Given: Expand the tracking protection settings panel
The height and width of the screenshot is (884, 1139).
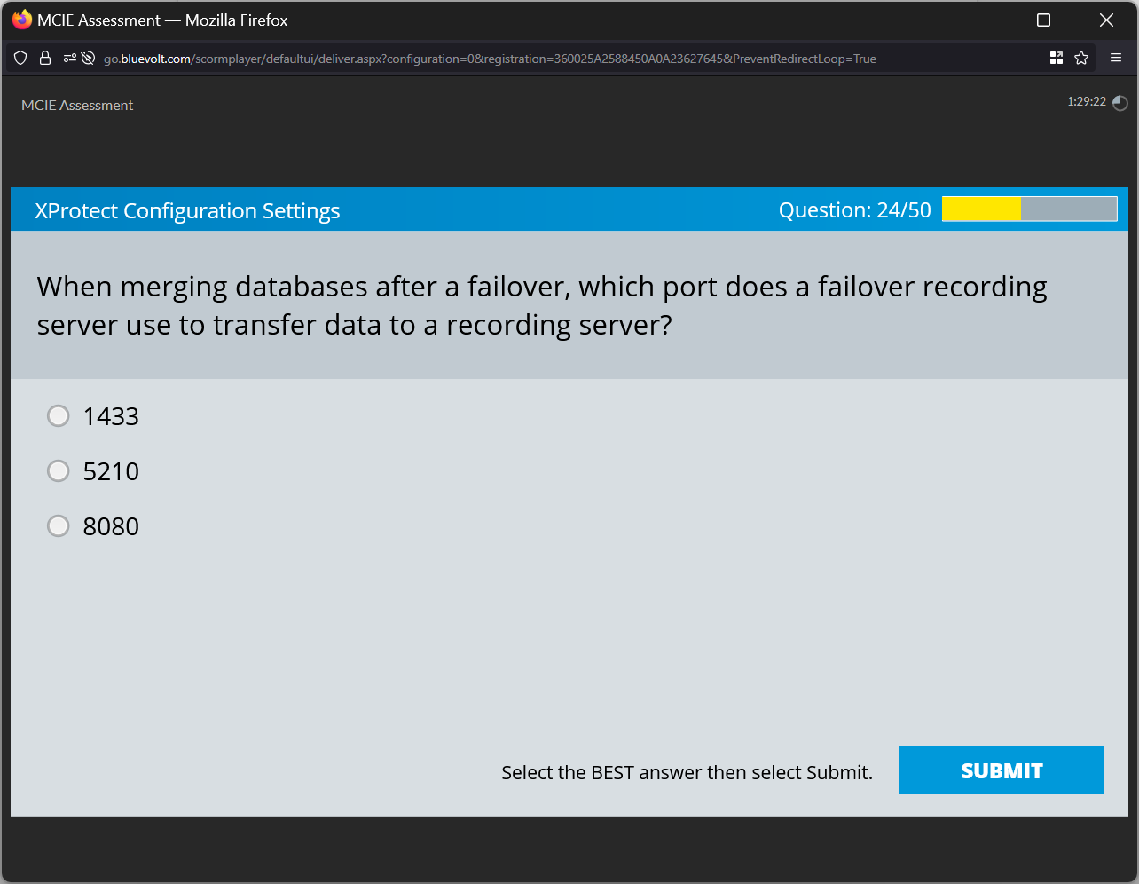Looking at the screenshot, I should point(20,58).
